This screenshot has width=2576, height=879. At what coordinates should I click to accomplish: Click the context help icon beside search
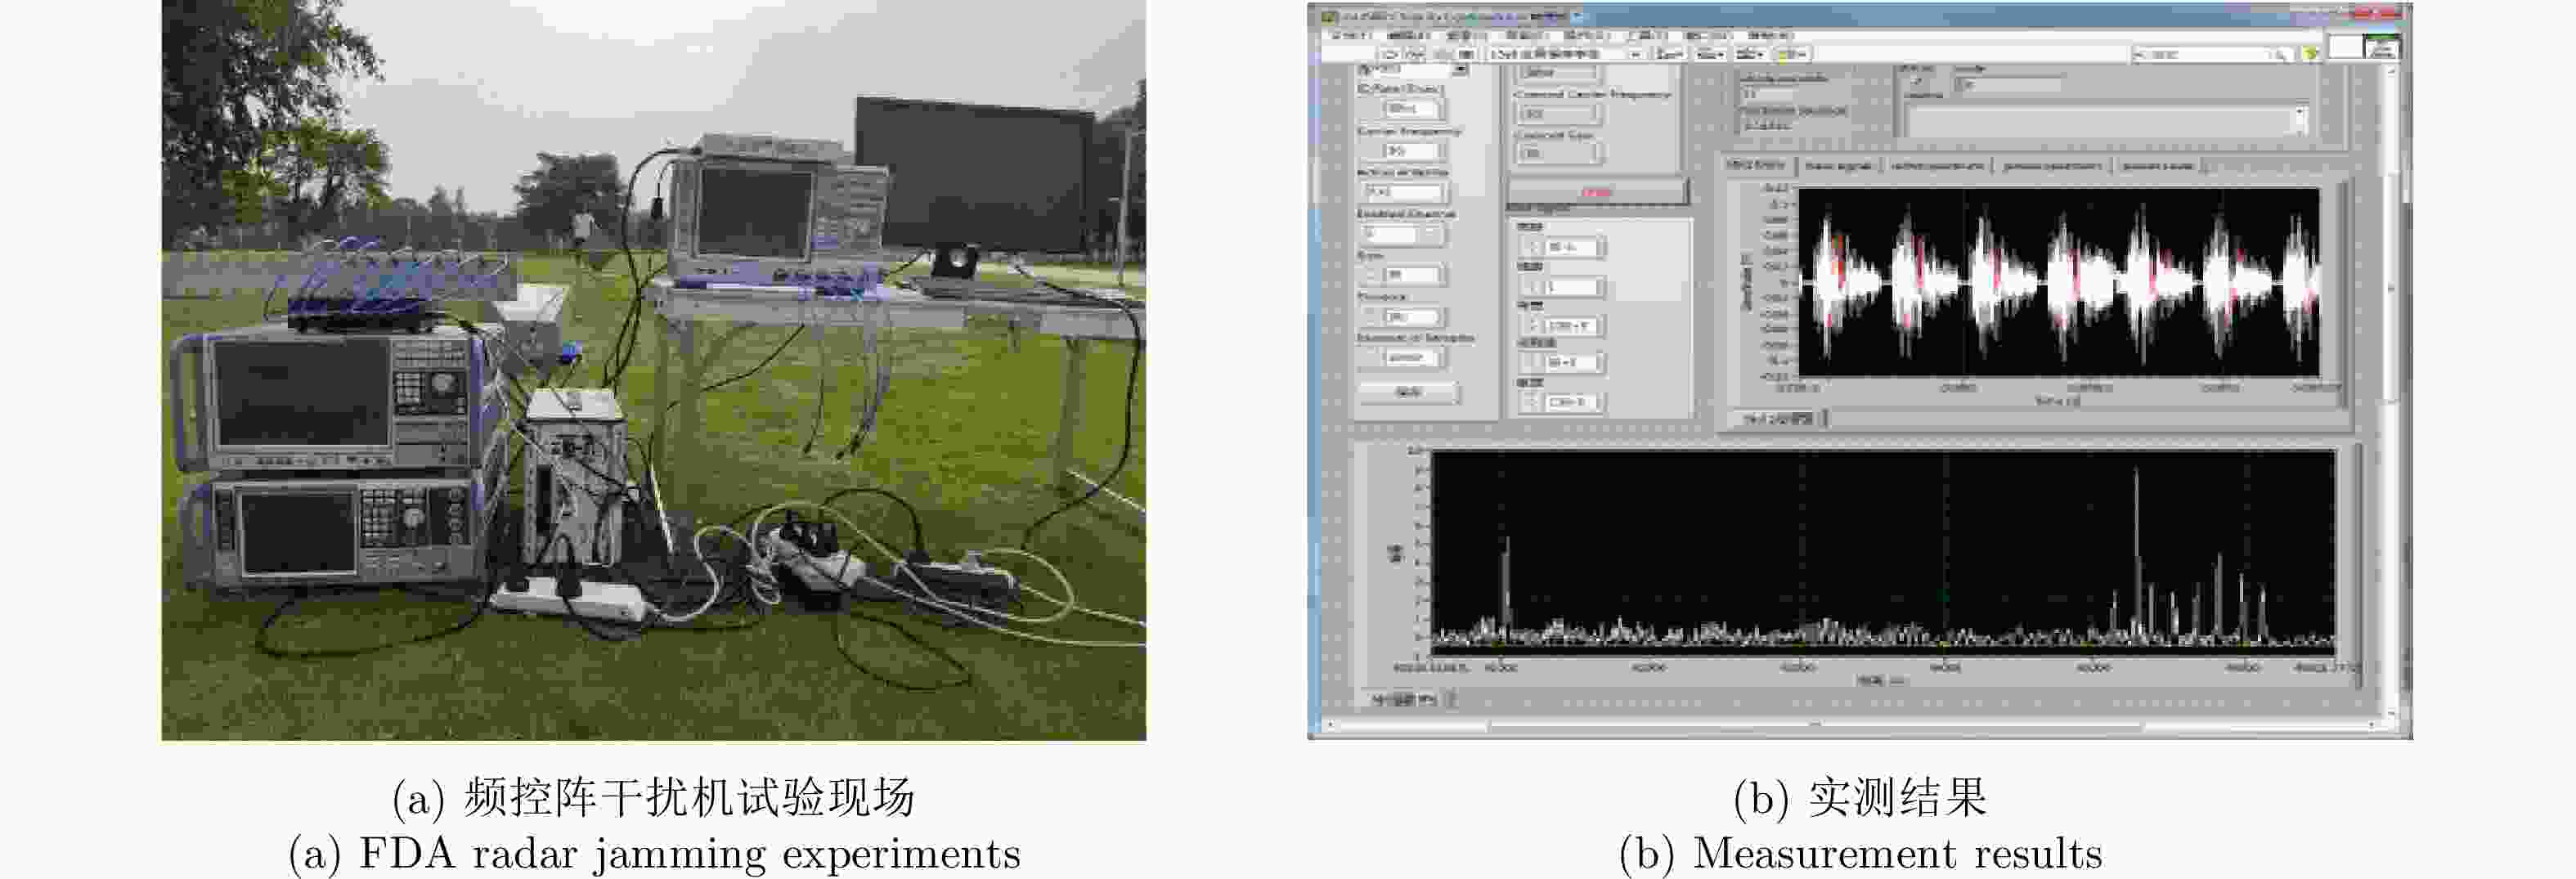point(2311,54)
